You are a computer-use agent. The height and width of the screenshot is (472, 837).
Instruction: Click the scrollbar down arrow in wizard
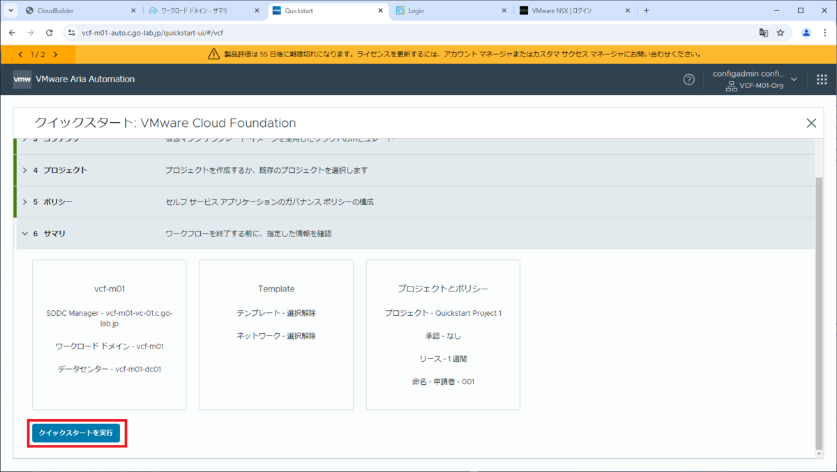[819, 454]
